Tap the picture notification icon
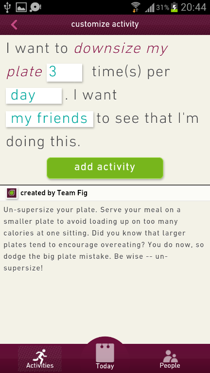This screenshot has height=373, width=210. coord(21,7)
